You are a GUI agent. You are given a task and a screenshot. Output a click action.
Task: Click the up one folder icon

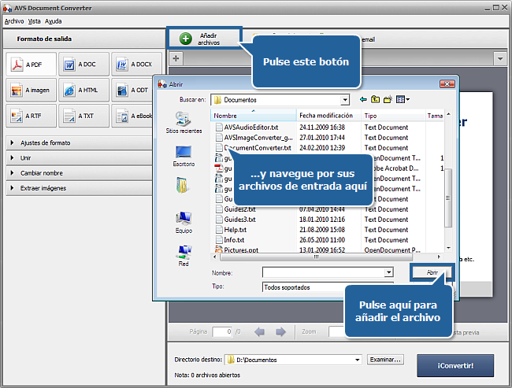click(x=375, y=99)
